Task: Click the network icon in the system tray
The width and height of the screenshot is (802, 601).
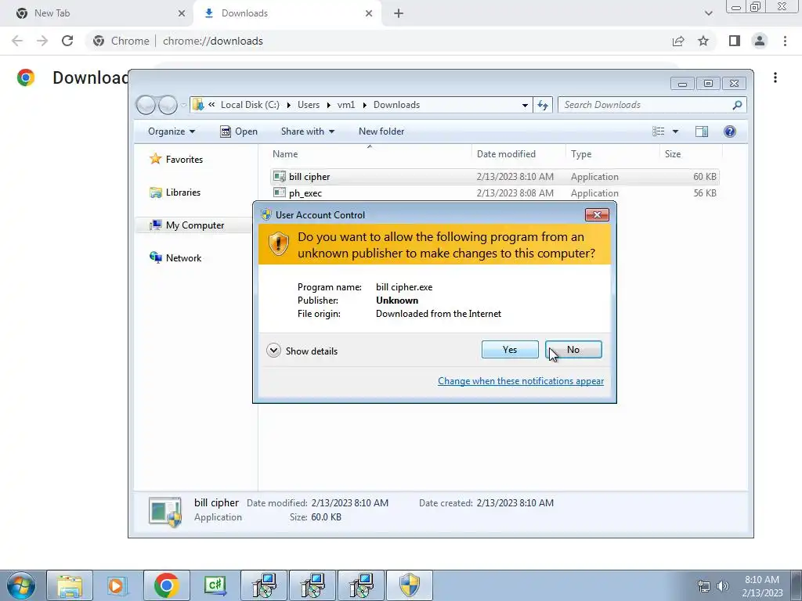Action: pyautogui.click(x=704, y=586)
